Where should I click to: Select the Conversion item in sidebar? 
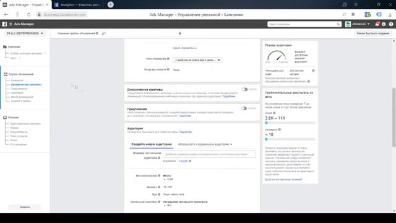(x=17, y=81)
